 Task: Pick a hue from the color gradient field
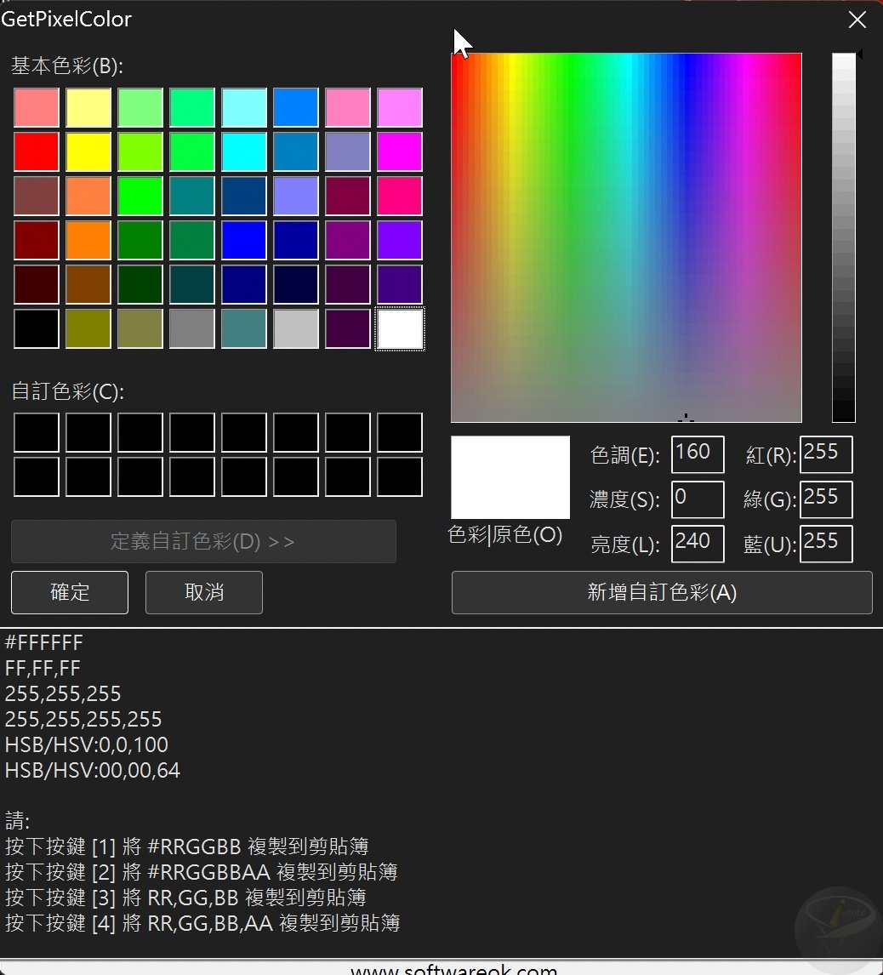click(626, 236)
